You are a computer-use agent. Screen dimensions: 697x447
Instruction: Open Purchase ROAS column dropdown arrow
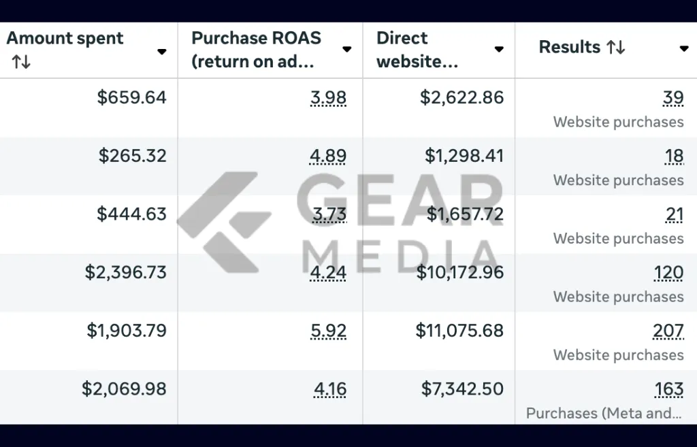tap(346, 49)
